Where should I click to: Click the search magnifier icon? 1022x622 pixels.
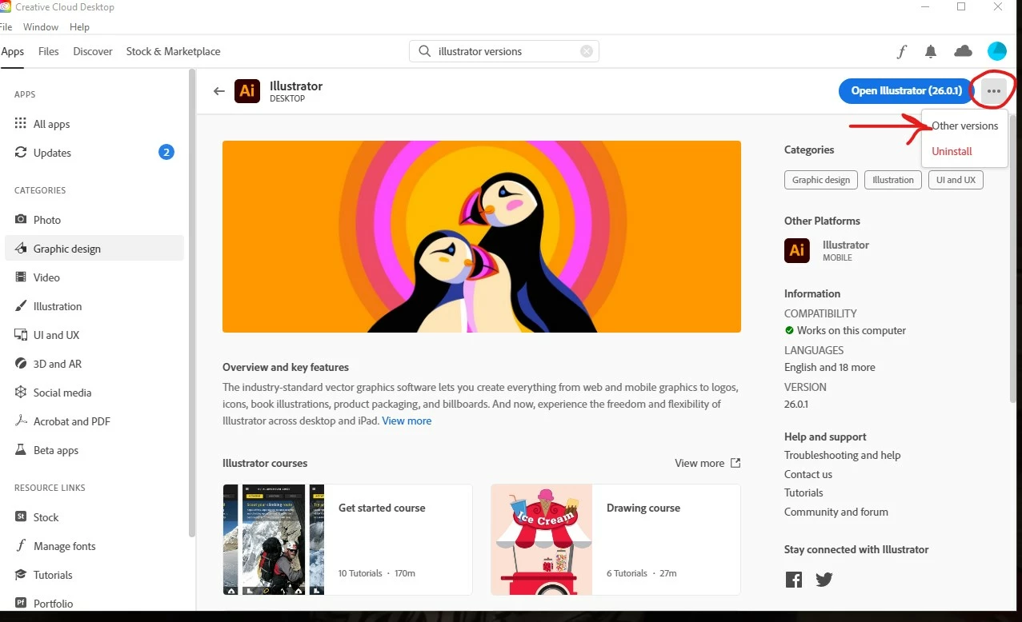click(x=424, y=51)
